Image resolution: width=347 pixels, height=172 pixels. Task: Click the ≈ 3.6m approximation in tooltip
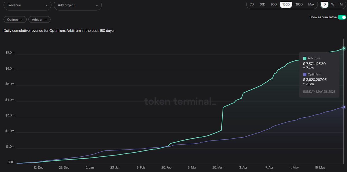click(308, 84)
